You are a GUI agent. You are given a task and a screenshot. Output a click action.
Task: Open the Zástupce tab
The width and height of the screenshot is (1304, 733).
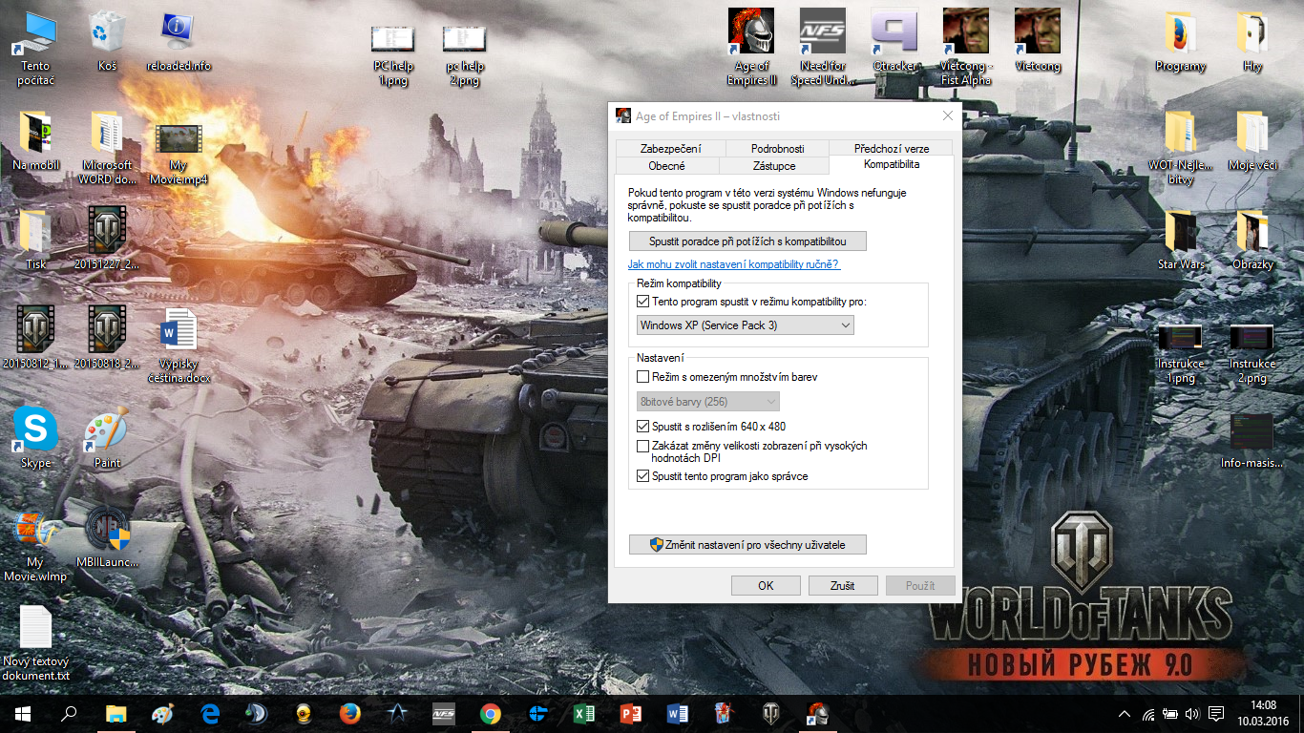click(773, 166)
